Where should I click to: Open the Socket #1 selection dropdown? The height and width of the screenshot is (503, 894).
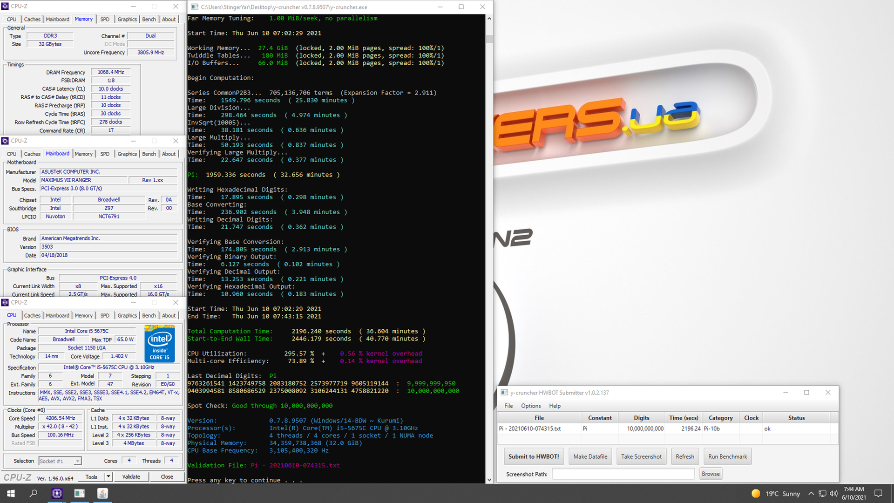[x=60, y=461]
